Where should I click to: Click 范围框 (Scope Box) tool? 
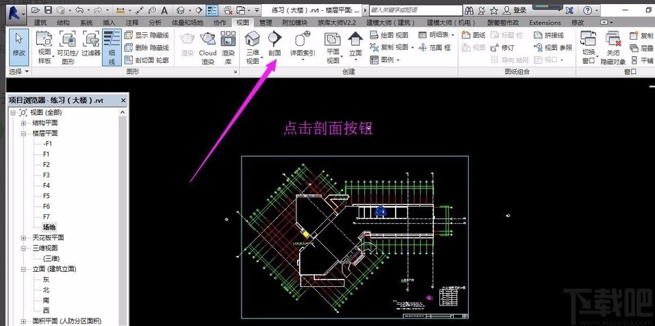[435, 48]
